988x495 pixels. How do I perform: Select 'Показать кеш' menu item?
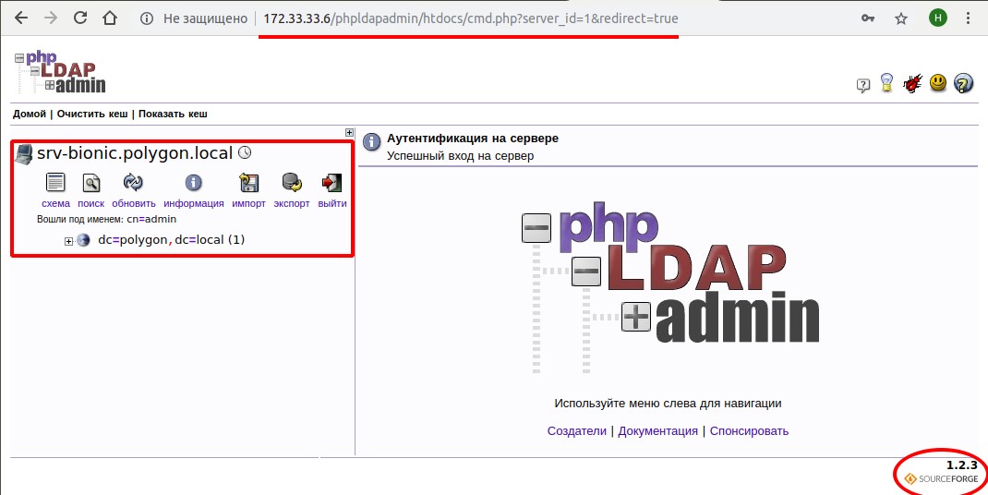pos(173,115)
